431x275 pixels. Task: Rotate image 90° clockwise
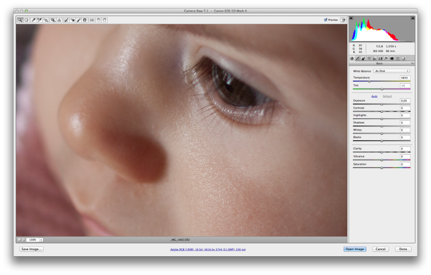coord(105,20)
